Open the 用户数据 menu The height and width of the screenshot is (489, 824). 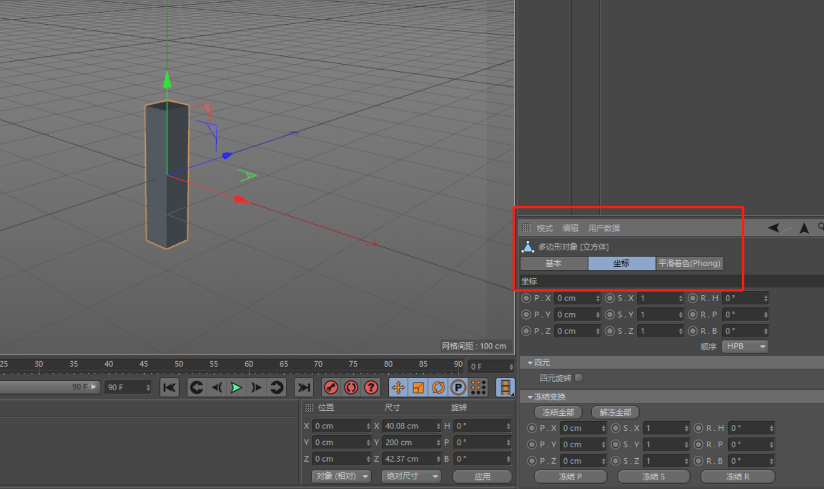point(604,228)
